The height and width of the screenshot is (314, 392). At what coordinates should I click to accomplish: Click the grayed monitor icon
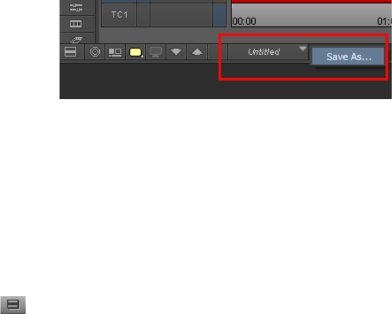click(156, 52)
